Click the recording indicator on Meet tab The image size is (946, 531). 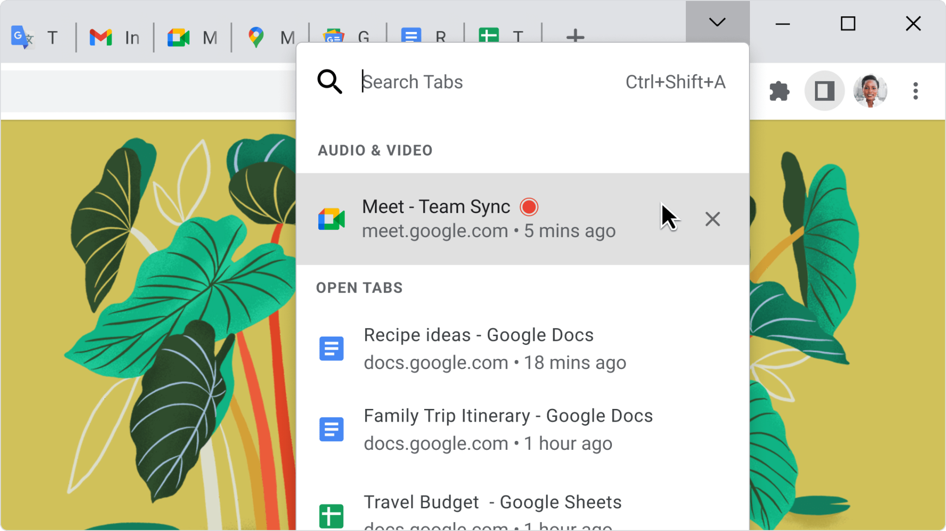(529, 207)
